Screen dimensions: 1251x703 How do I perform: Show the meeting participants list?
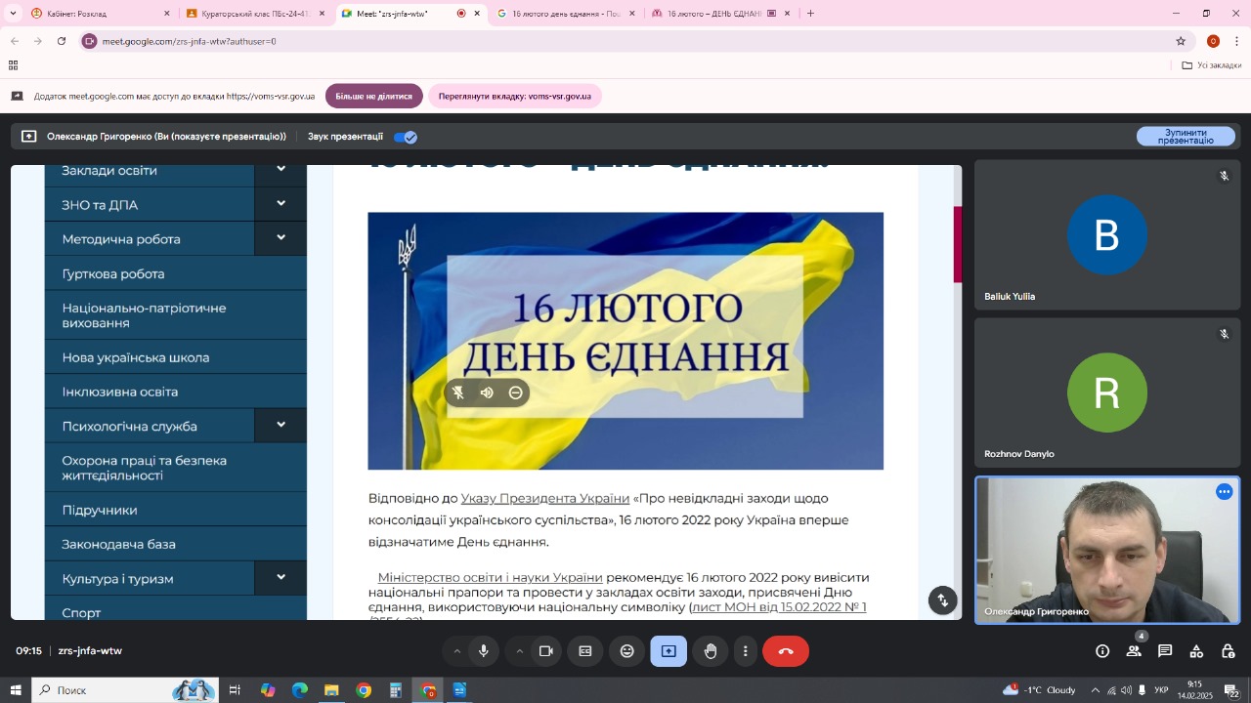click(1134, 651)
